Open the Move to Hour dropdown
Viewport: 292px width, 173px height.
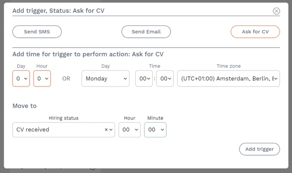click(129, 130)
